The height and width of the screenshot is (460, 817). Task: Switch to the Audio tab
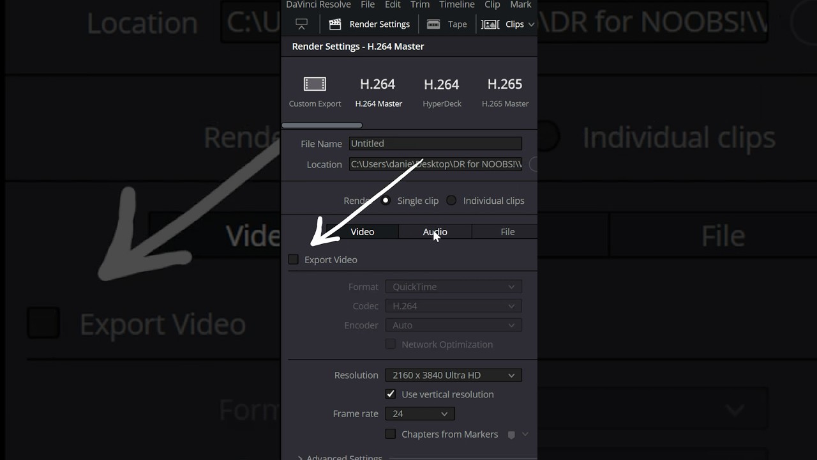[x=435, y=232]
